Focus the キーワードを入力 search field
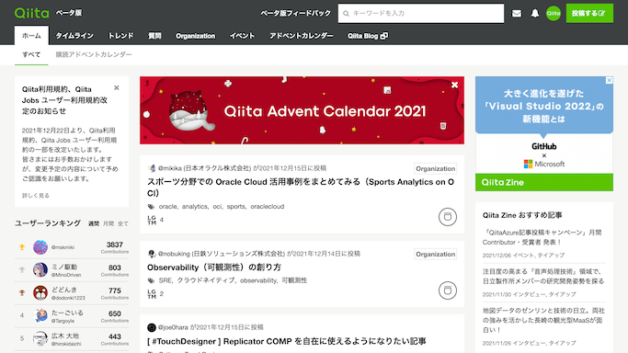Viewport: 628px width, 353px height. click(421, 13)
